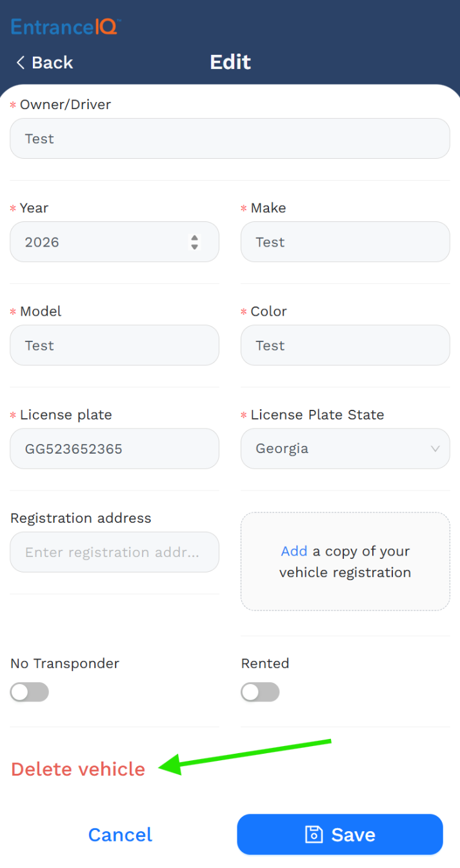Click the License plate field
460x868 pixels.
pos(114,449)
